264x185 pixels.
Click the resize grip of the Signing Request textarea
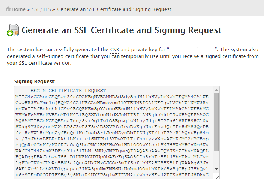click(x=216, y=176)
